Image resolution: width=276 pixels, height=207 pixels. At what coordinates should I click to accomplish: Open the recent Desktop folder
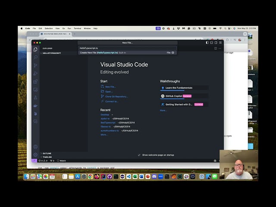pos(105,115)
